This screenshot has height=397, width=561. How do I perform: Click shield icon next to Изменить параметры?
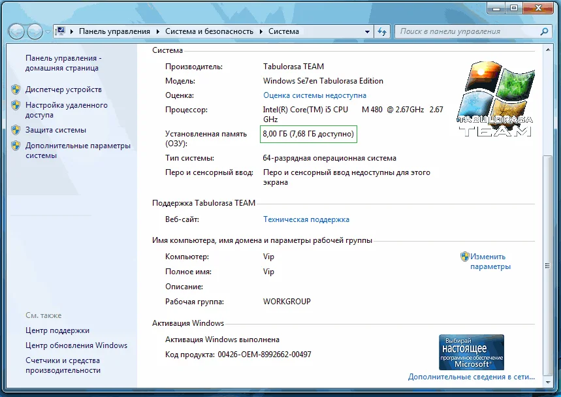[x=465, y=257]
